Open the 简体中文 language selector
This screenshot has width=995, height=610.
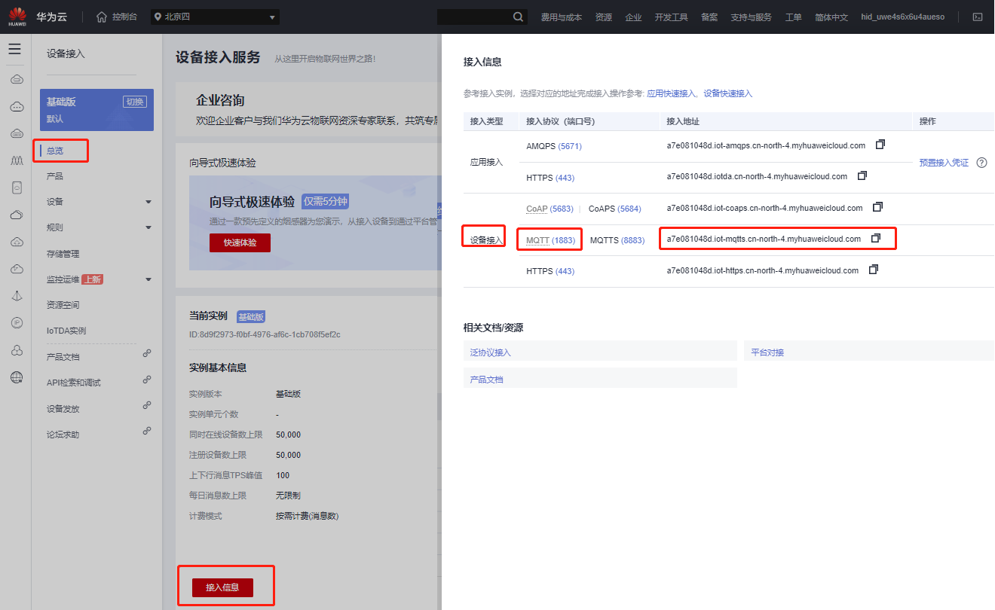pos(831,17)
